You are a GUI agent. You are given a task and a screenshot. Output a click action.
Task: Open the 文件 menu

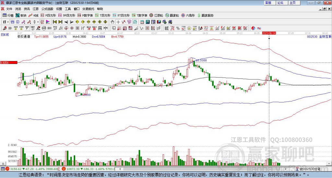(9, 9)
